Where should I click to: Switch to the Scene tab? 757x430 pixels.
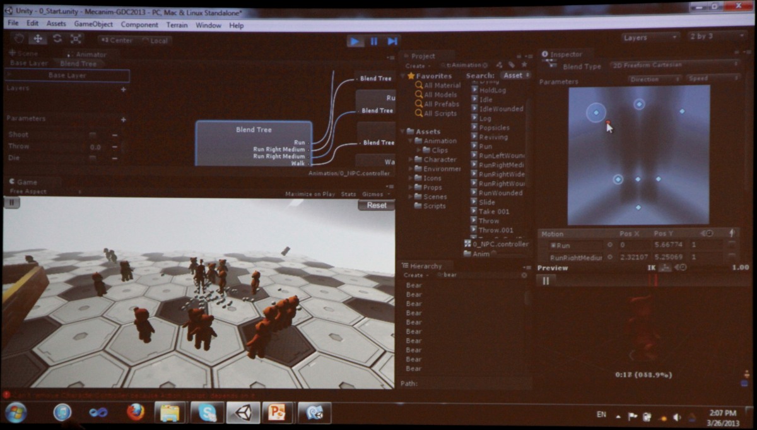[x=25, y=54]
